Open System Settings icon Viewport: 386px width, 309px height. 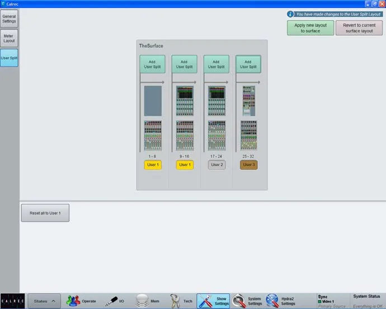pos(239,301)
